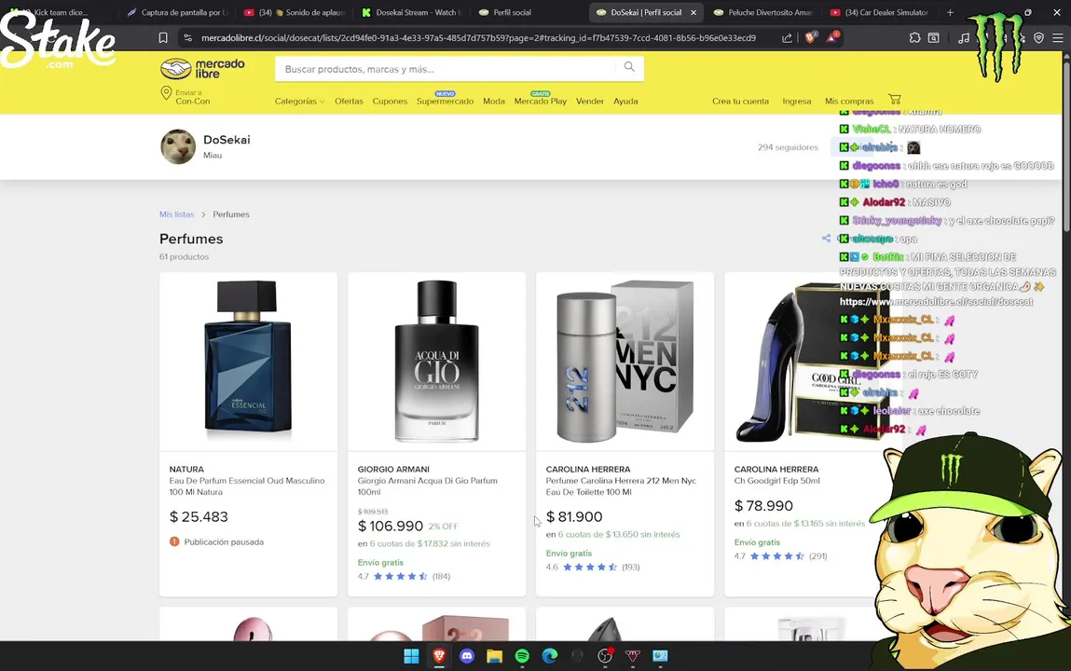Switch to Car Dealer Simulator tab
The height and width of the screenshot is (671, 1071).
pyautogui.click(x=880, y=12)
